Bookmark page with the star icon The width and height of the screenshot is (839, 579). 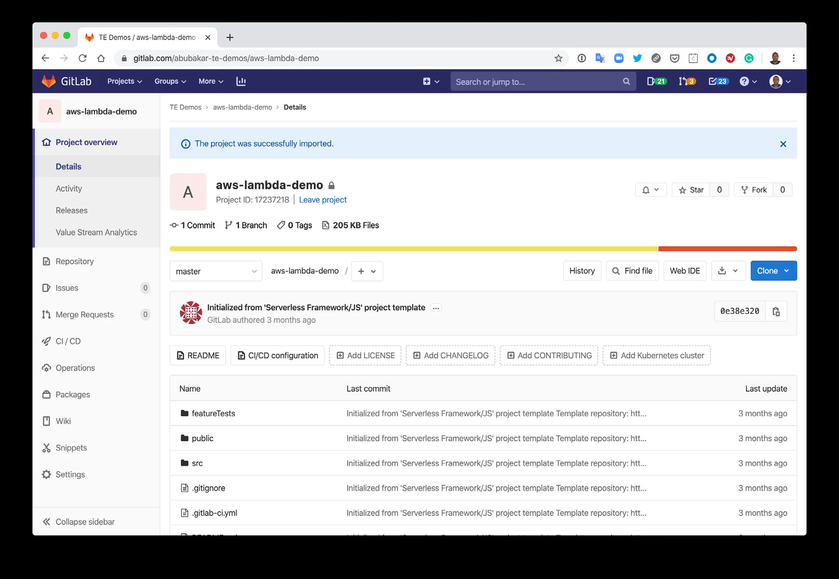click(558, 58)
